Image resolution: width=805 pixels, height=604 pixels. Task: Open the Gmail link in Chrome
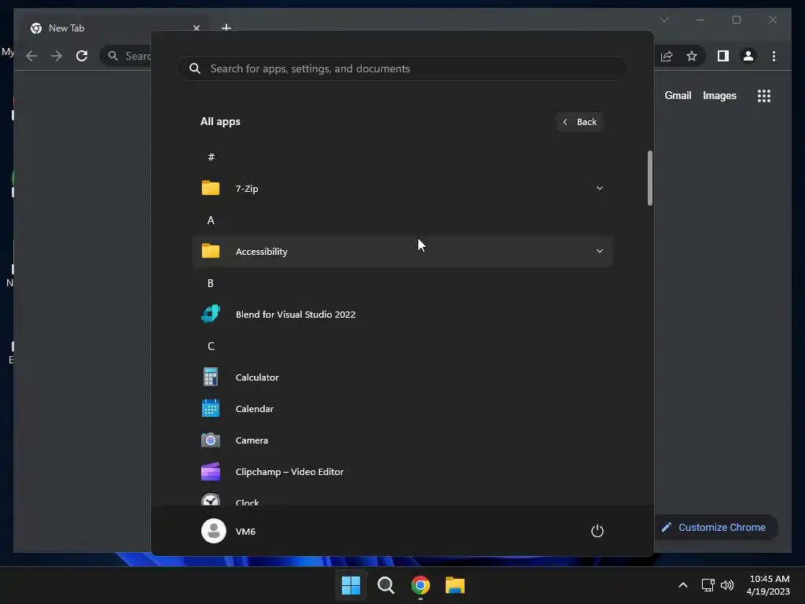[678, 95]
